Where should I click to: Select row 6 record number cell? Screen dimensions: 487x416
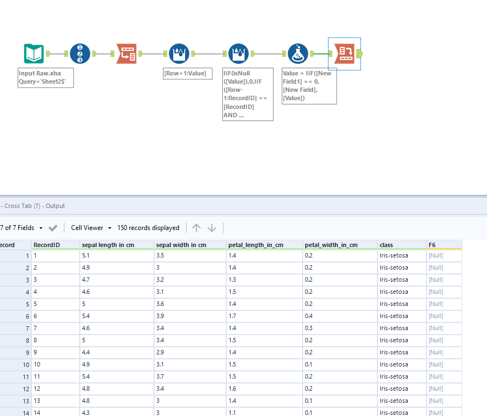tap(15, 316)
